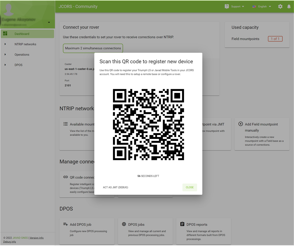
Task: Open Version info link
Action: (x=36, y=238)
